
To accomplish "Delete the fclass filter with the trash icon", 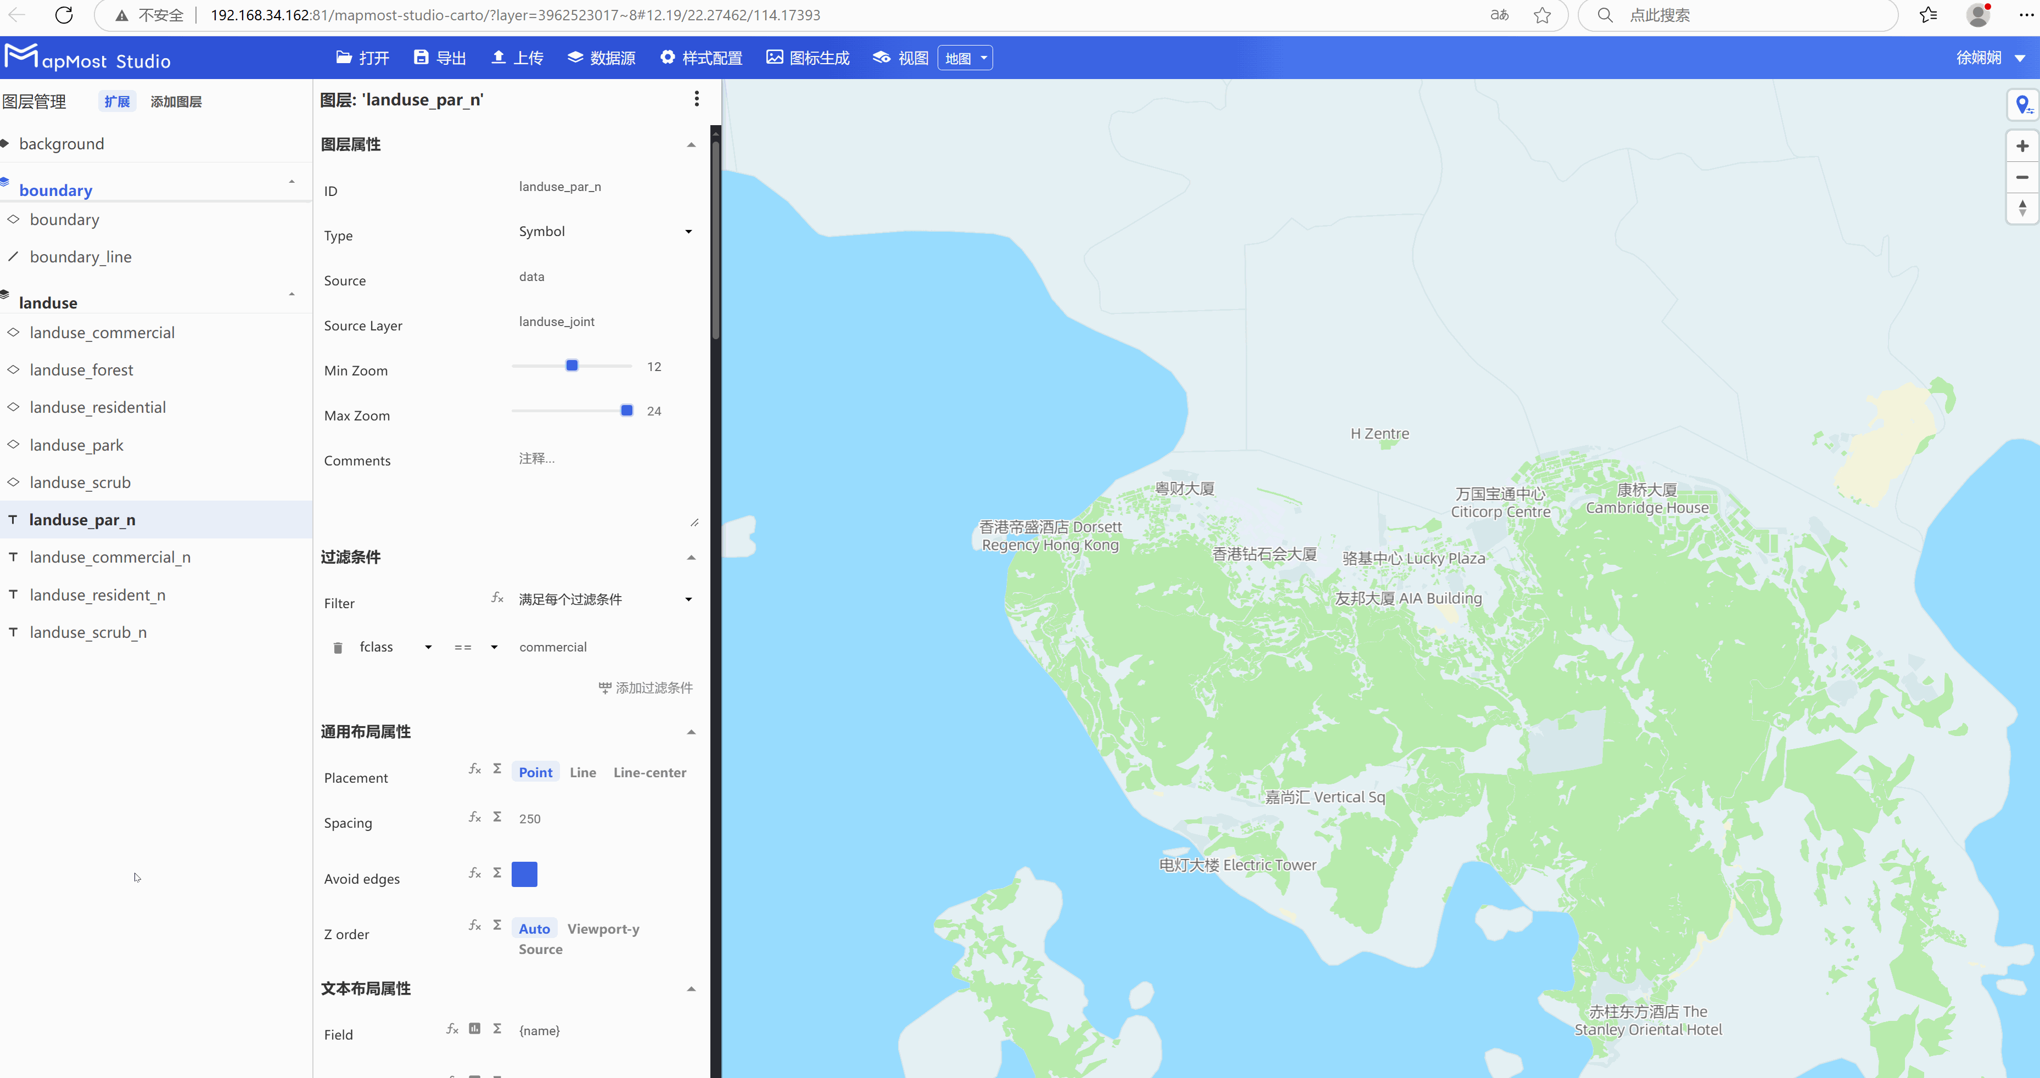I will coord(338,647).
